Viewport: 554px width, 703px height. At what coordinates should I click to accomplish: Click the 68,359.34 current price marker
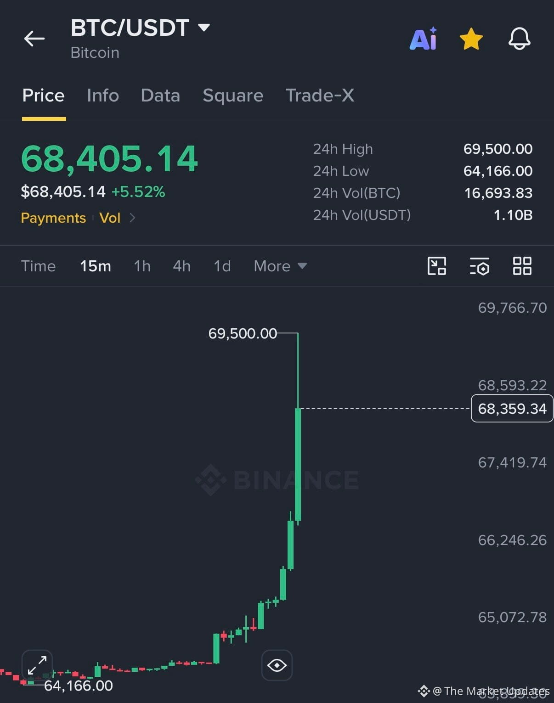tap(512, 408)
